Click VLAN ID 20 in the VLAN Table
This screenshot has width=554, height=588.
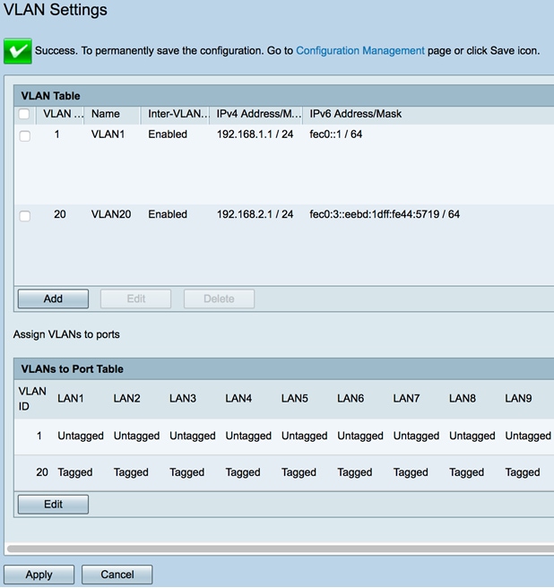(60, 214)
